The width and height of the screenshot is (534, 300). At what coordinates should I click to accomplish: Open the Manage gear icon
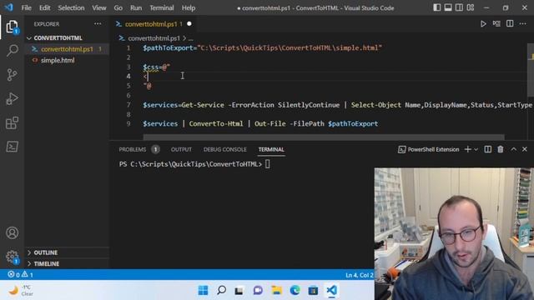click(12, 257)
